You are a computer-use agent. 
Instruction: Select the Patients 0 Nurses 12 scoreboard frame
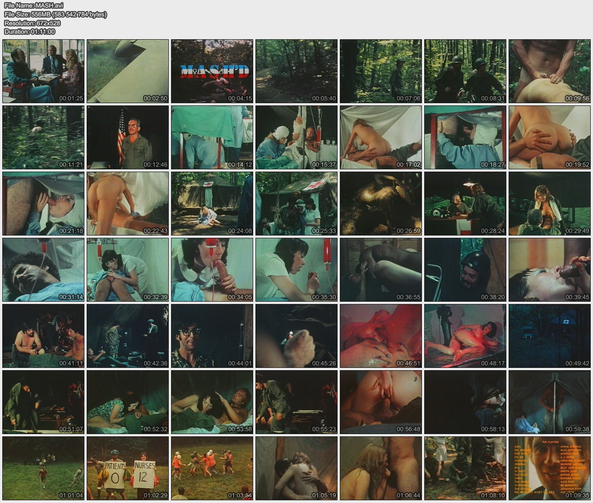coord(128,468)
